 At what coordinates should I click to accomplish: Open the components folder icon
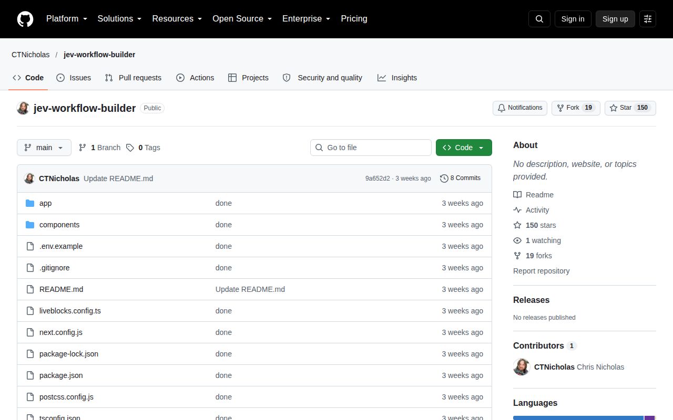[30, 225]
